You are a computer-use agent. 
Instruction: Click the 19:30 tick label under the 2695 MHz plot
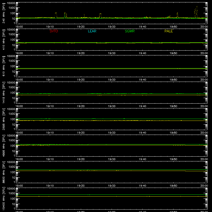click(x=112, y=133)
